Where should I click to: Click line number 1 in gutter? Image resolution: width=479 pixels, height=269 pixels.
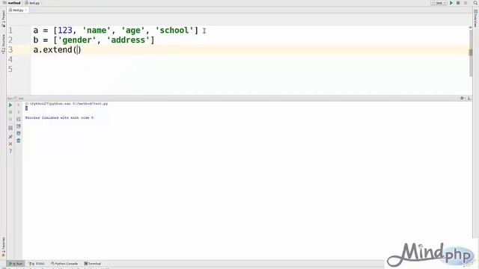point(10,31)
